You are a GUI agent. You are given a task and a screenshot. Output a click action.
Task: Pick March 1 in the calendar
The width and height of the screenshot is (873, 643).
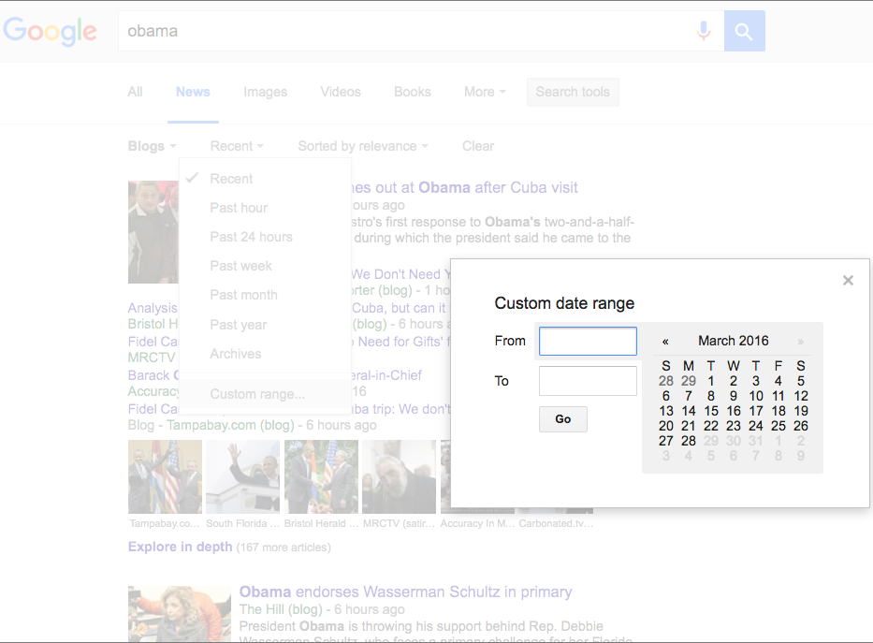pos(711,381)
